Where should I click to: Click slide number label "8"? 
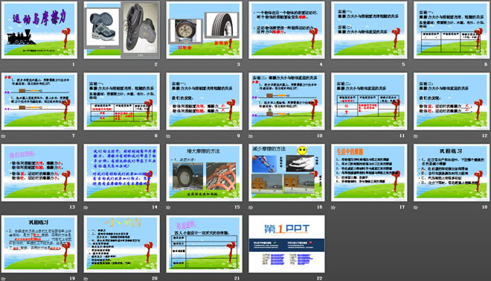(155, 136)
